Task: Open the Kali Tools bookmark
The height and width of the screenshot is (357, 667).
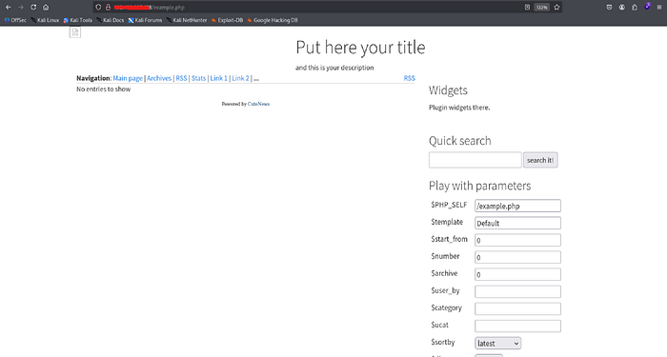Action: pyautogui.click(x=78, y=20)
